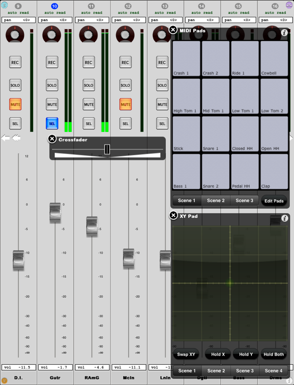Image resolution: width=294 pixels, height=385 pixels.
Task: Solo the D.I. channel
Action: tap(15, 85)
